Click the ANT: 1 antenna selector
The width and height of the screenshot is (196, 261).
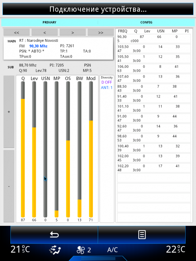point(107,88)
